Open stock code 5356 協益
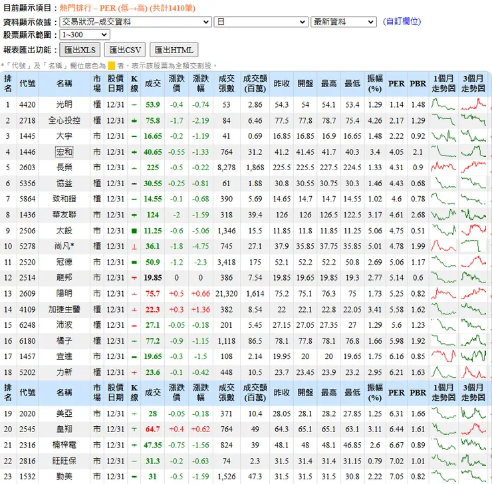Viewport: 492px width, 484px height. [27, 183]
